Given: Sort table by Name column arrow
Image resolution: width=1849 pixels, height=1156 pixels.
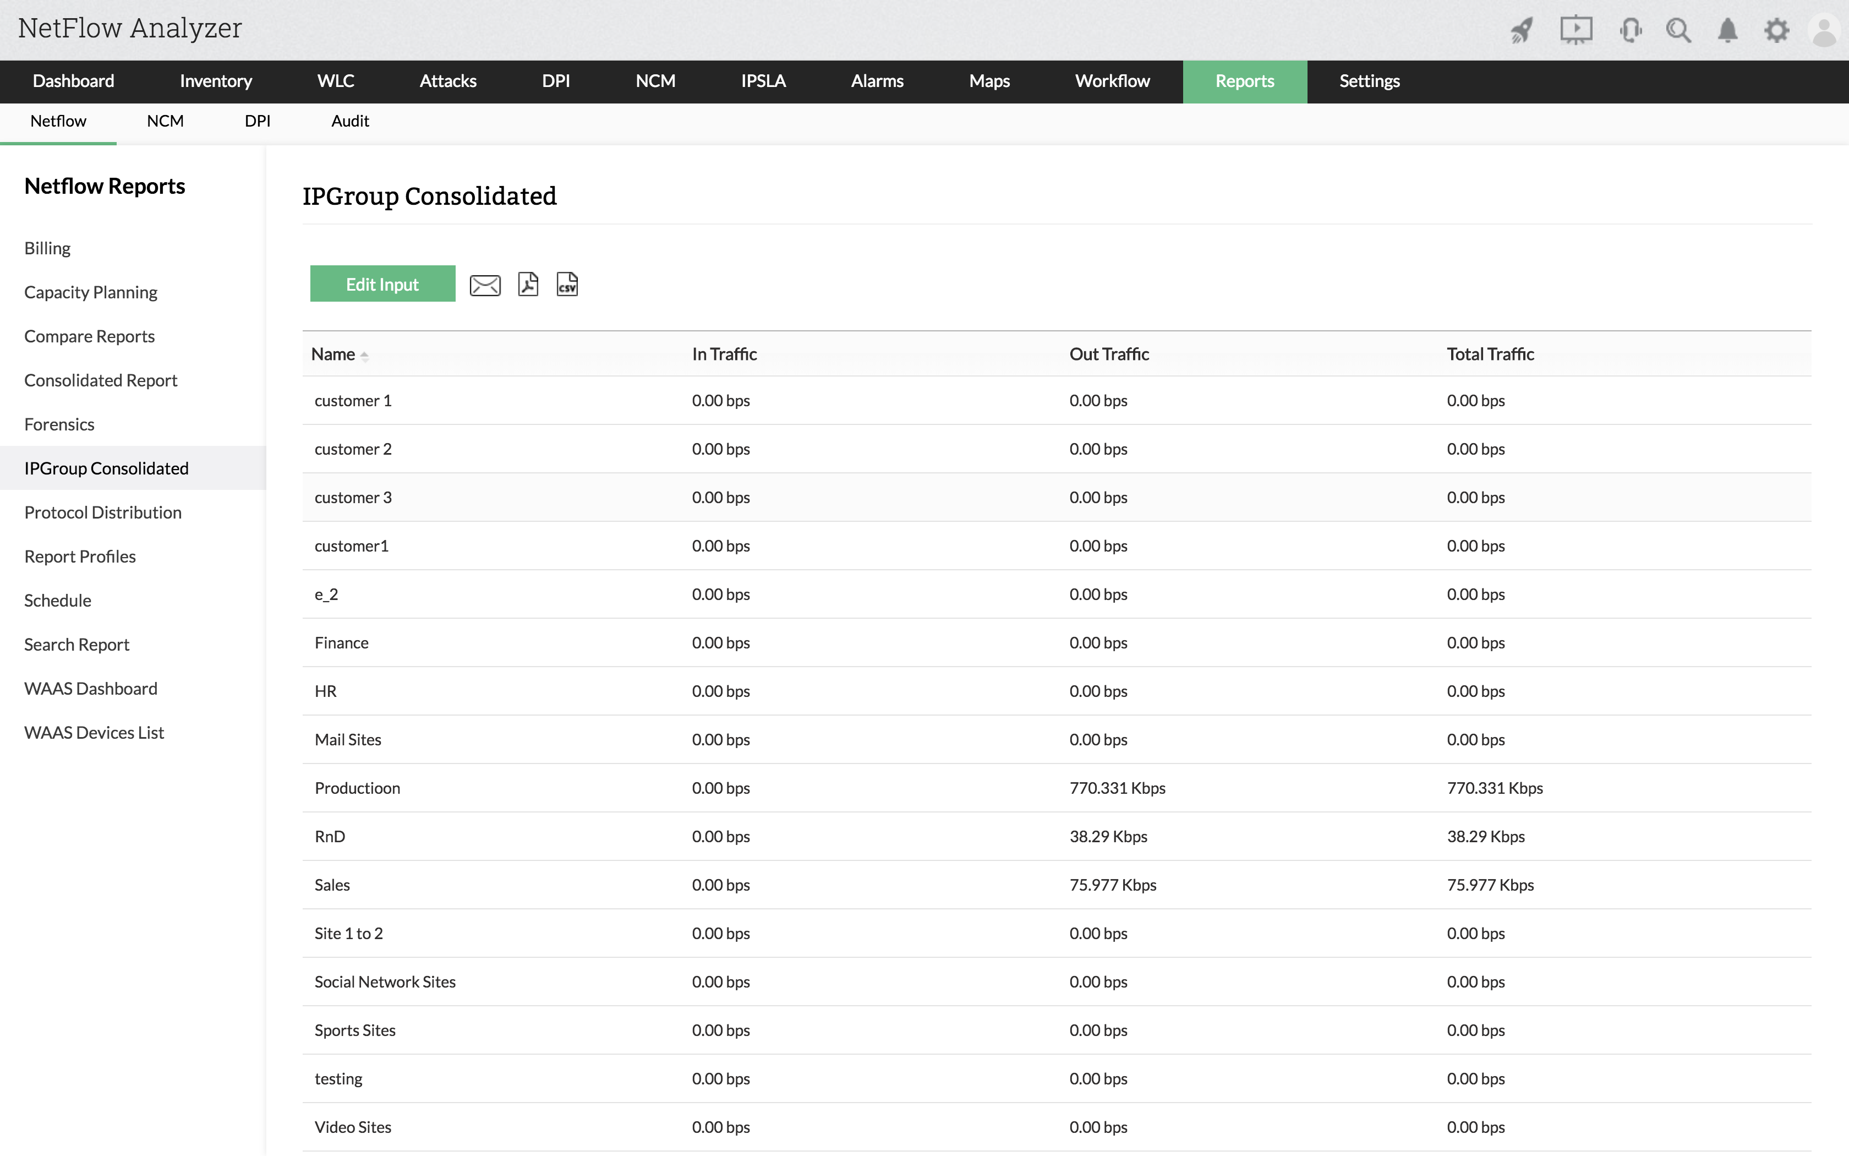Looking at the screenshot, I should 364,356.
